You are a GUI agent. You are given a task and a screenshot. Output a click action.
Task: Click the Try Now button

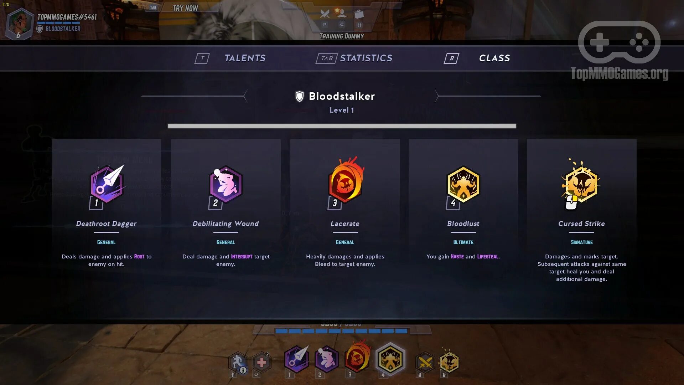coord(185,8)
